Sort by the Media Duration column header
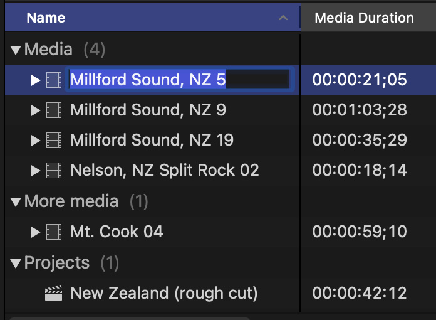Image resolution: width=436 pixels, height=320 pixels. pyautogui.click(x=364, y=18)
